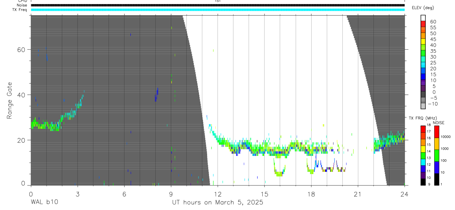The image size is (455, 210).
Task: Pick the white top swatch in ELEV colorbar
Action: [423, 18]
